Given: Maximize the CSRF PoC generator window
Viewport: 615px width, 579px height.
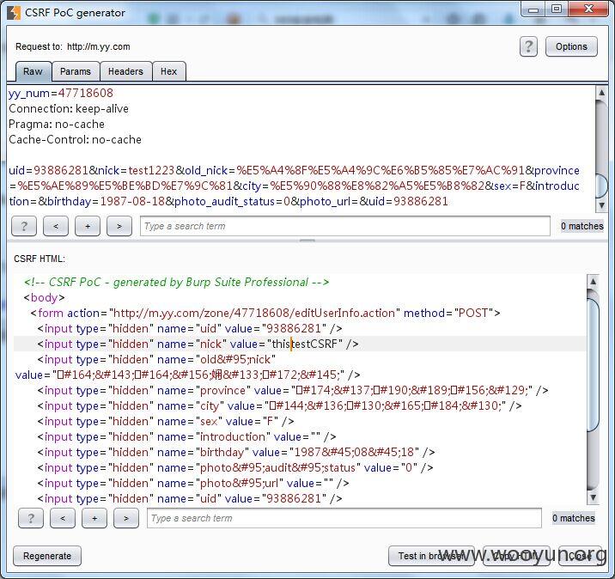Looking at the screenshot, I should 557,9.
